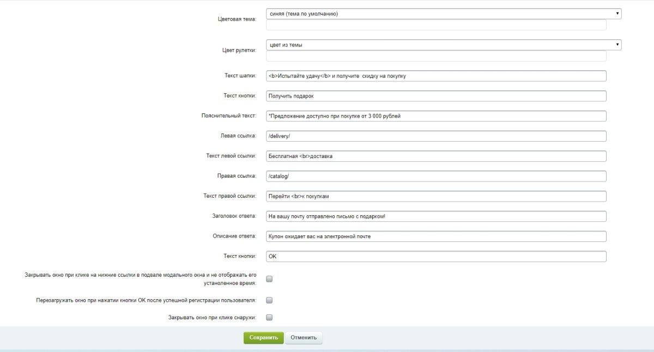
Task: Click the 'Левая ссылка' field with /delivery/
Action: (x=436, y=136)
